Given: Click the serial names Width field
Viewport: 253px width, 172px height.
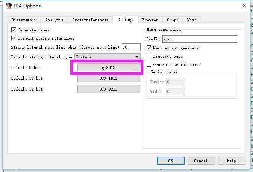Looking at the screenshot, I should 176,91.
